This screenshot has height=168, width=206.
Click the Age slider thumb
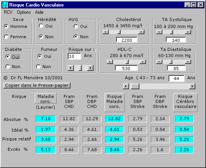[135, 86]
